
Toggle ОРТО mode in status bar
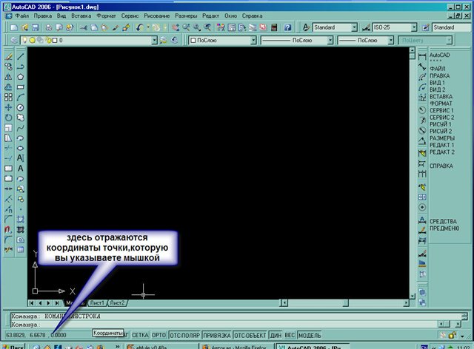(x=158, y=334)
